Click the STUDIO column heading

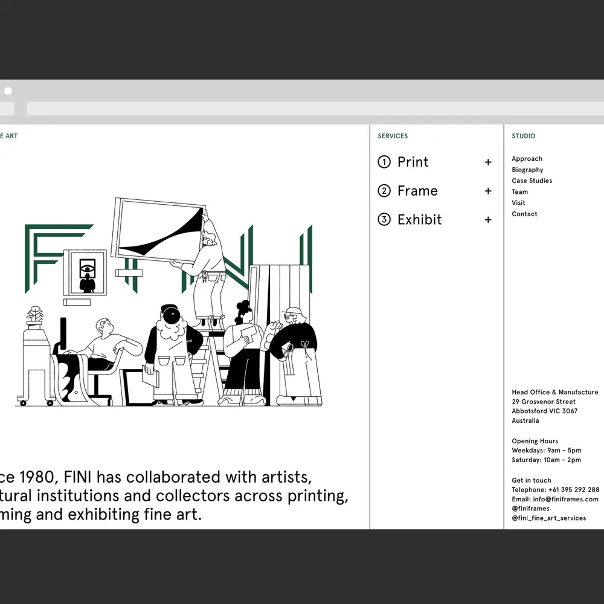pyautogui.click(x=523, y=136)
